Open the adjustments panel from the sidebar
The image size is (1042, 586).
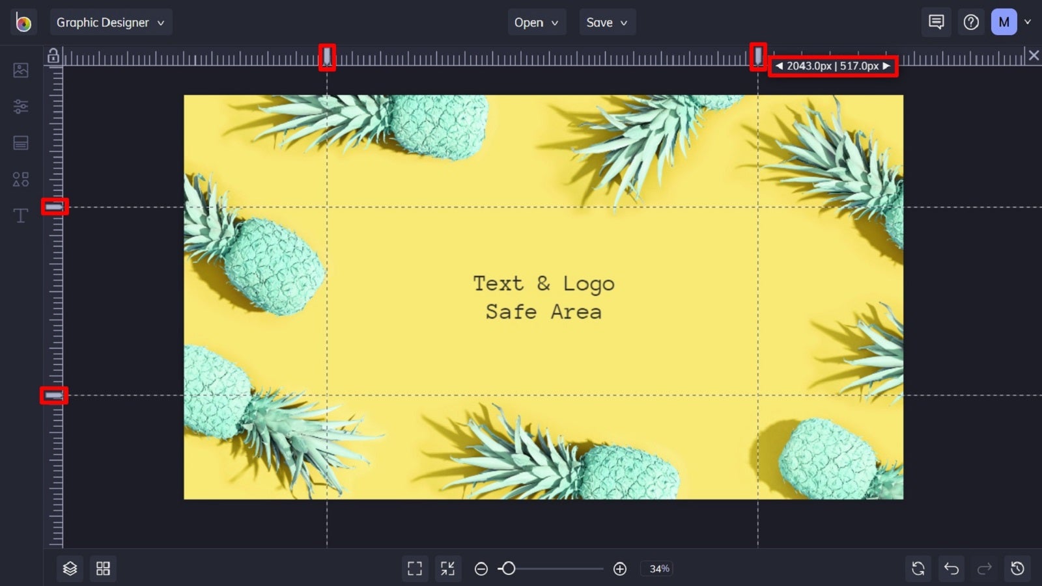(21, 106)
